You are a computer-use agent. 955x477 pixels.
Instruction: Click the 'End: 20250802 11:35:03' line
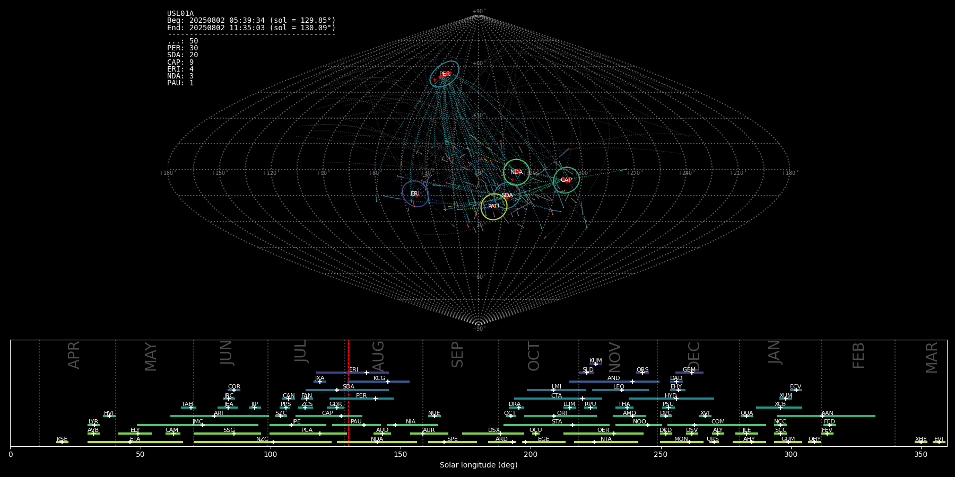tap(251, 28)
